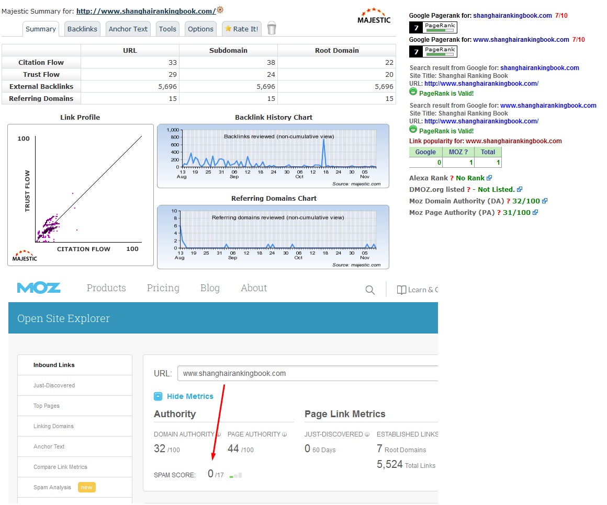Screen dimensions: 607x505
Task: Switch to the Backlinks tab
Action: coord(82,29)
